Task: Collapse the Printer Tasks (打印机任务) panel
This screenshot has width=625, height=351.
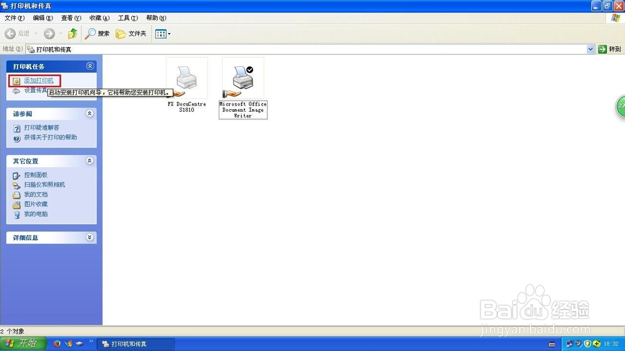Action: tap(90, 66)
